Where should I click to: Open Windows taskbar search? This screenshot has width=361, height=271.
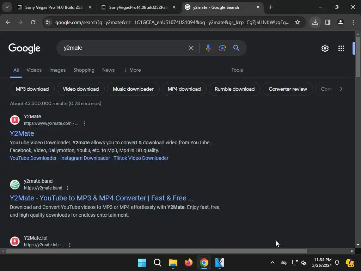click(158, 263)
